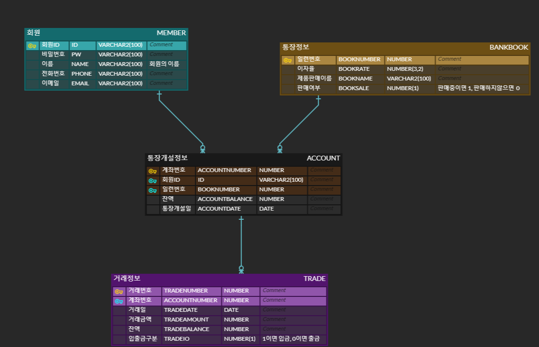Click the foreign key icon of ID in ACCOUNT
The height and width of the screenshot is (347, 539).
click(x=153, y=181)
